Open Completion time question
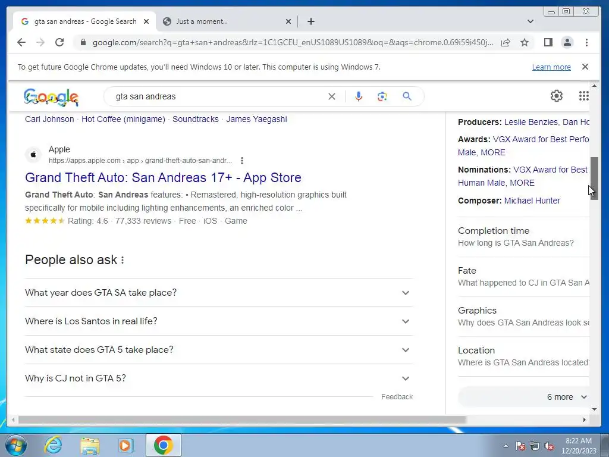The image size is (609, 457). [523, 237]
